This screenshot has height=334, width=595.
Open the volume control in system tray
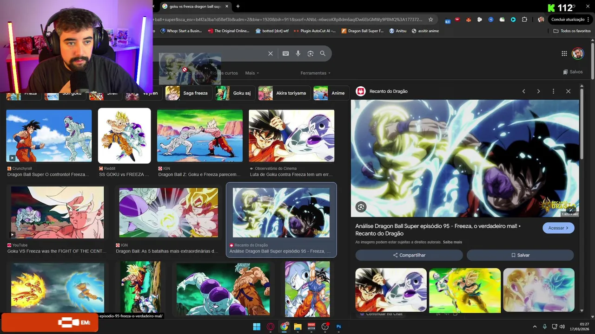click(x=562, y=327)
